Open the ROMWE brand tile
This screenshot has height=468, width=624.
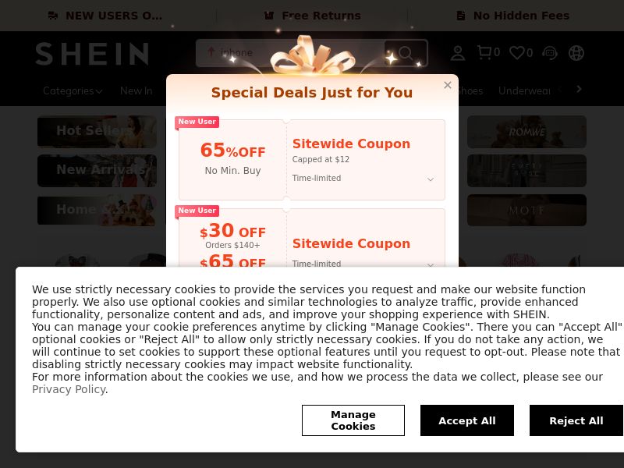pos(526,132)
